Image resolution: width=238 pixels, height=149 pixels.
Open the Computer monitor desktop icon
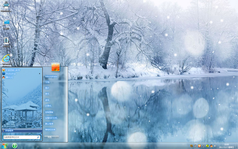point(6,23)
